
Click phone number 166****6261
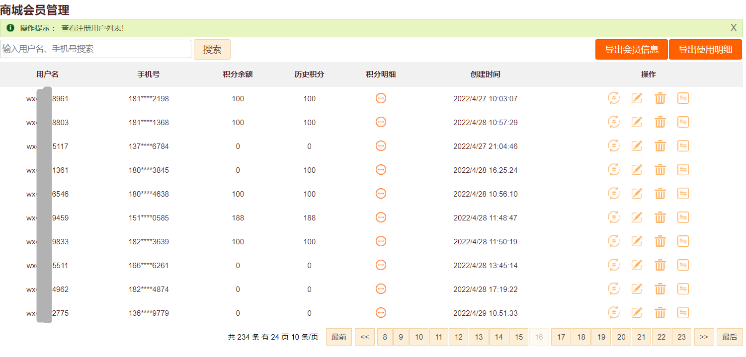149,266
